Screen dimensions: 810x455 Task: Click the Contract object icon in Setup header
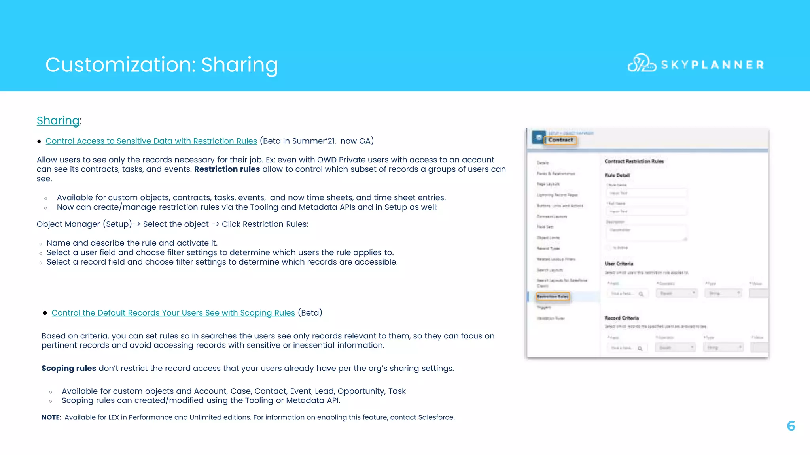[538, 137]
